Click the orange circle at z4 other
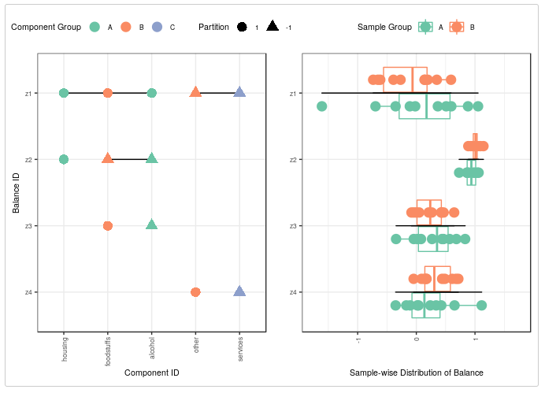 pyautogui.click(x=195, y=292)
